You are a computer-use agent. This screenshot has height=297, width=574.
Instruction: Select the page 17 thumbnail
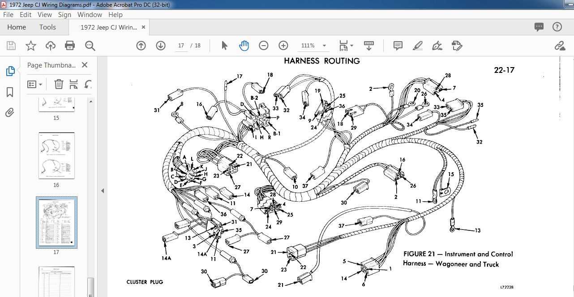pyautogui.click(x=56, y=223)
